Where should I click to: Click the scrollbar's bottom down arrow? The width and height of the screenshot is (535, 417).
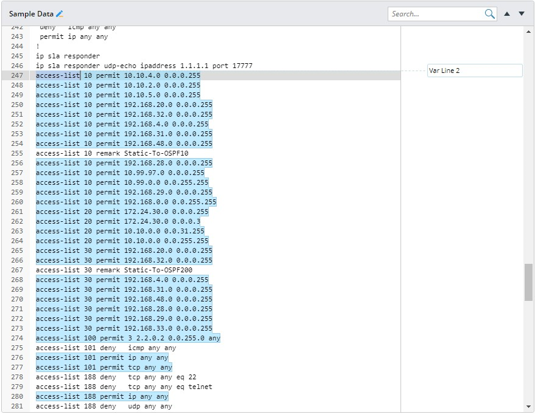528,407
